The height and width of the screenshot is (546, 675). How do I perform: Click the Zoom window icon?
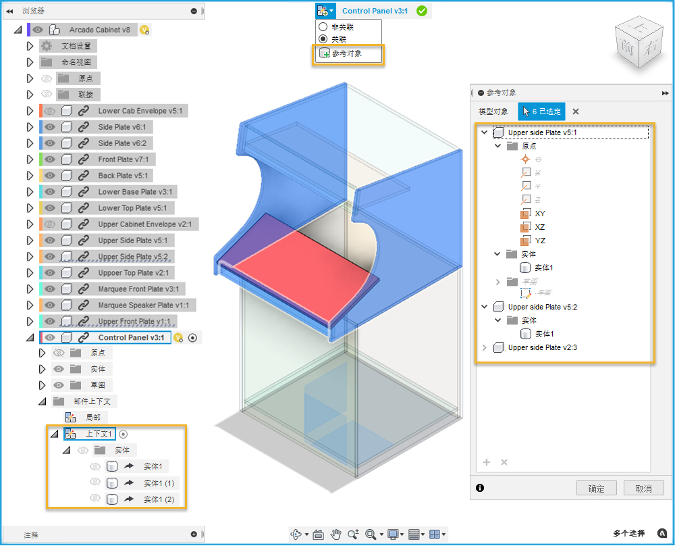354,535
